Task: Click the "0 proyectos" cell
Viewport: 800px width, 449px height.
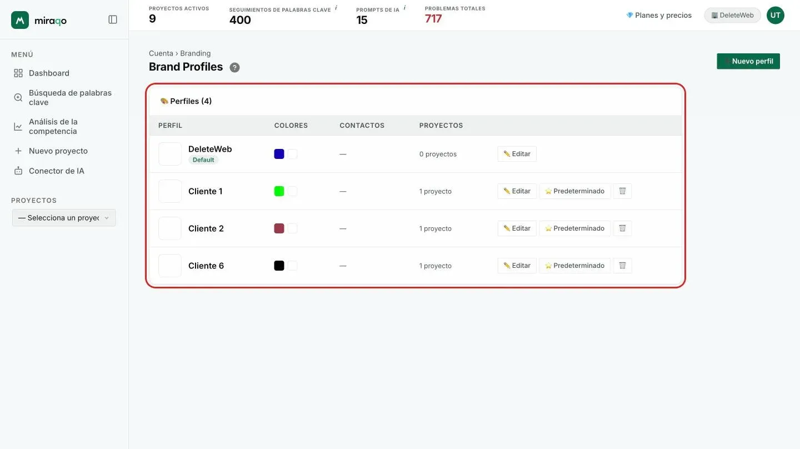Action: 438,154
